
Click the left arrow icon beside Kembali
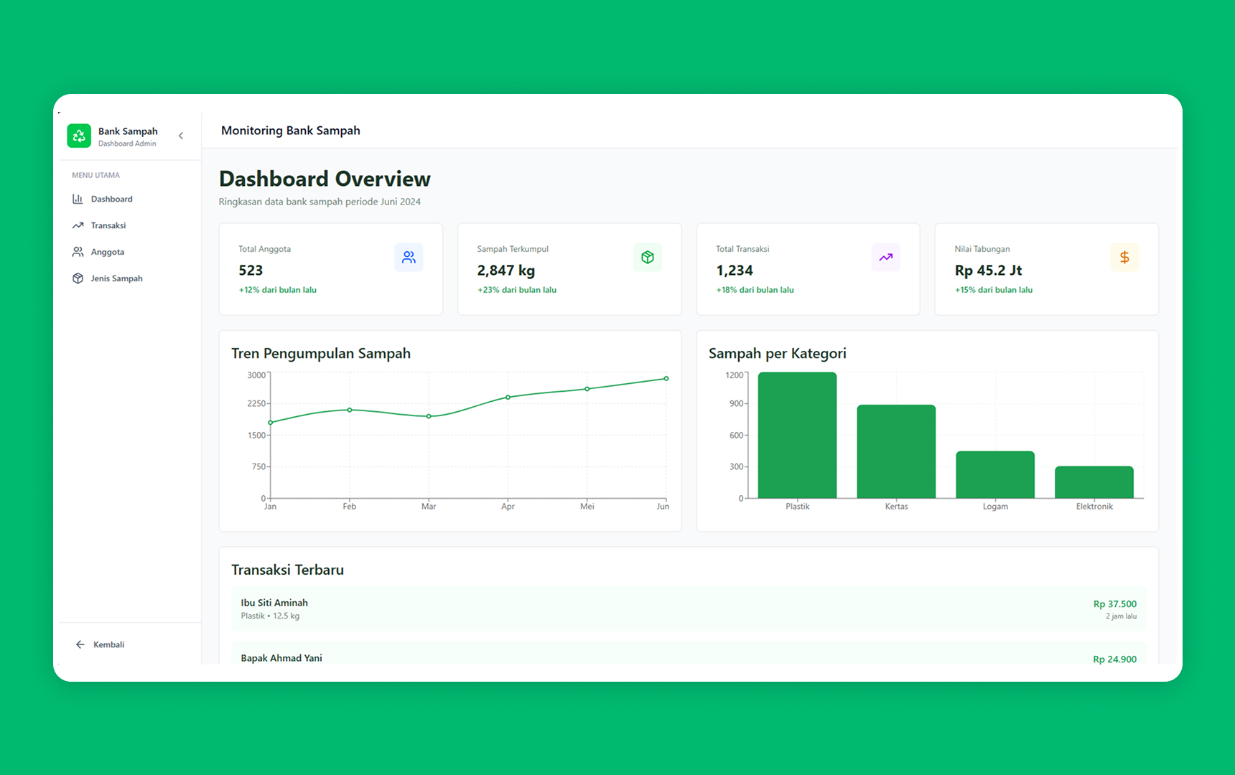pyautogui.click(x=80, y=645)
